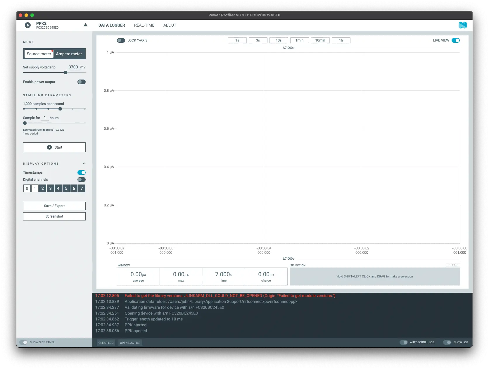Click the 'Validating firmware for device' log line
This screenshot has width=489, height=369.
[174, 308]
